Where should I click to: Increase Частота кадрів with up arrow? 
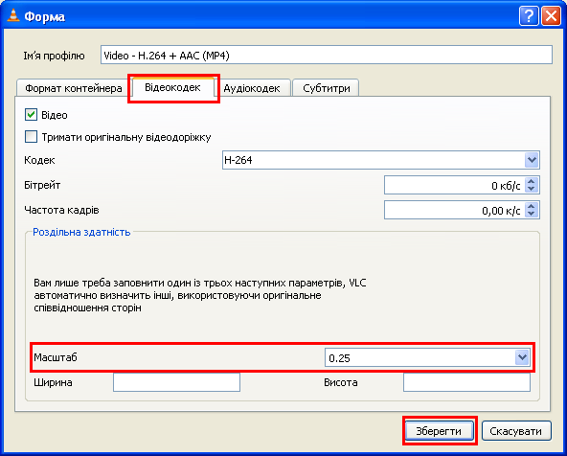[x=531, y=206]
